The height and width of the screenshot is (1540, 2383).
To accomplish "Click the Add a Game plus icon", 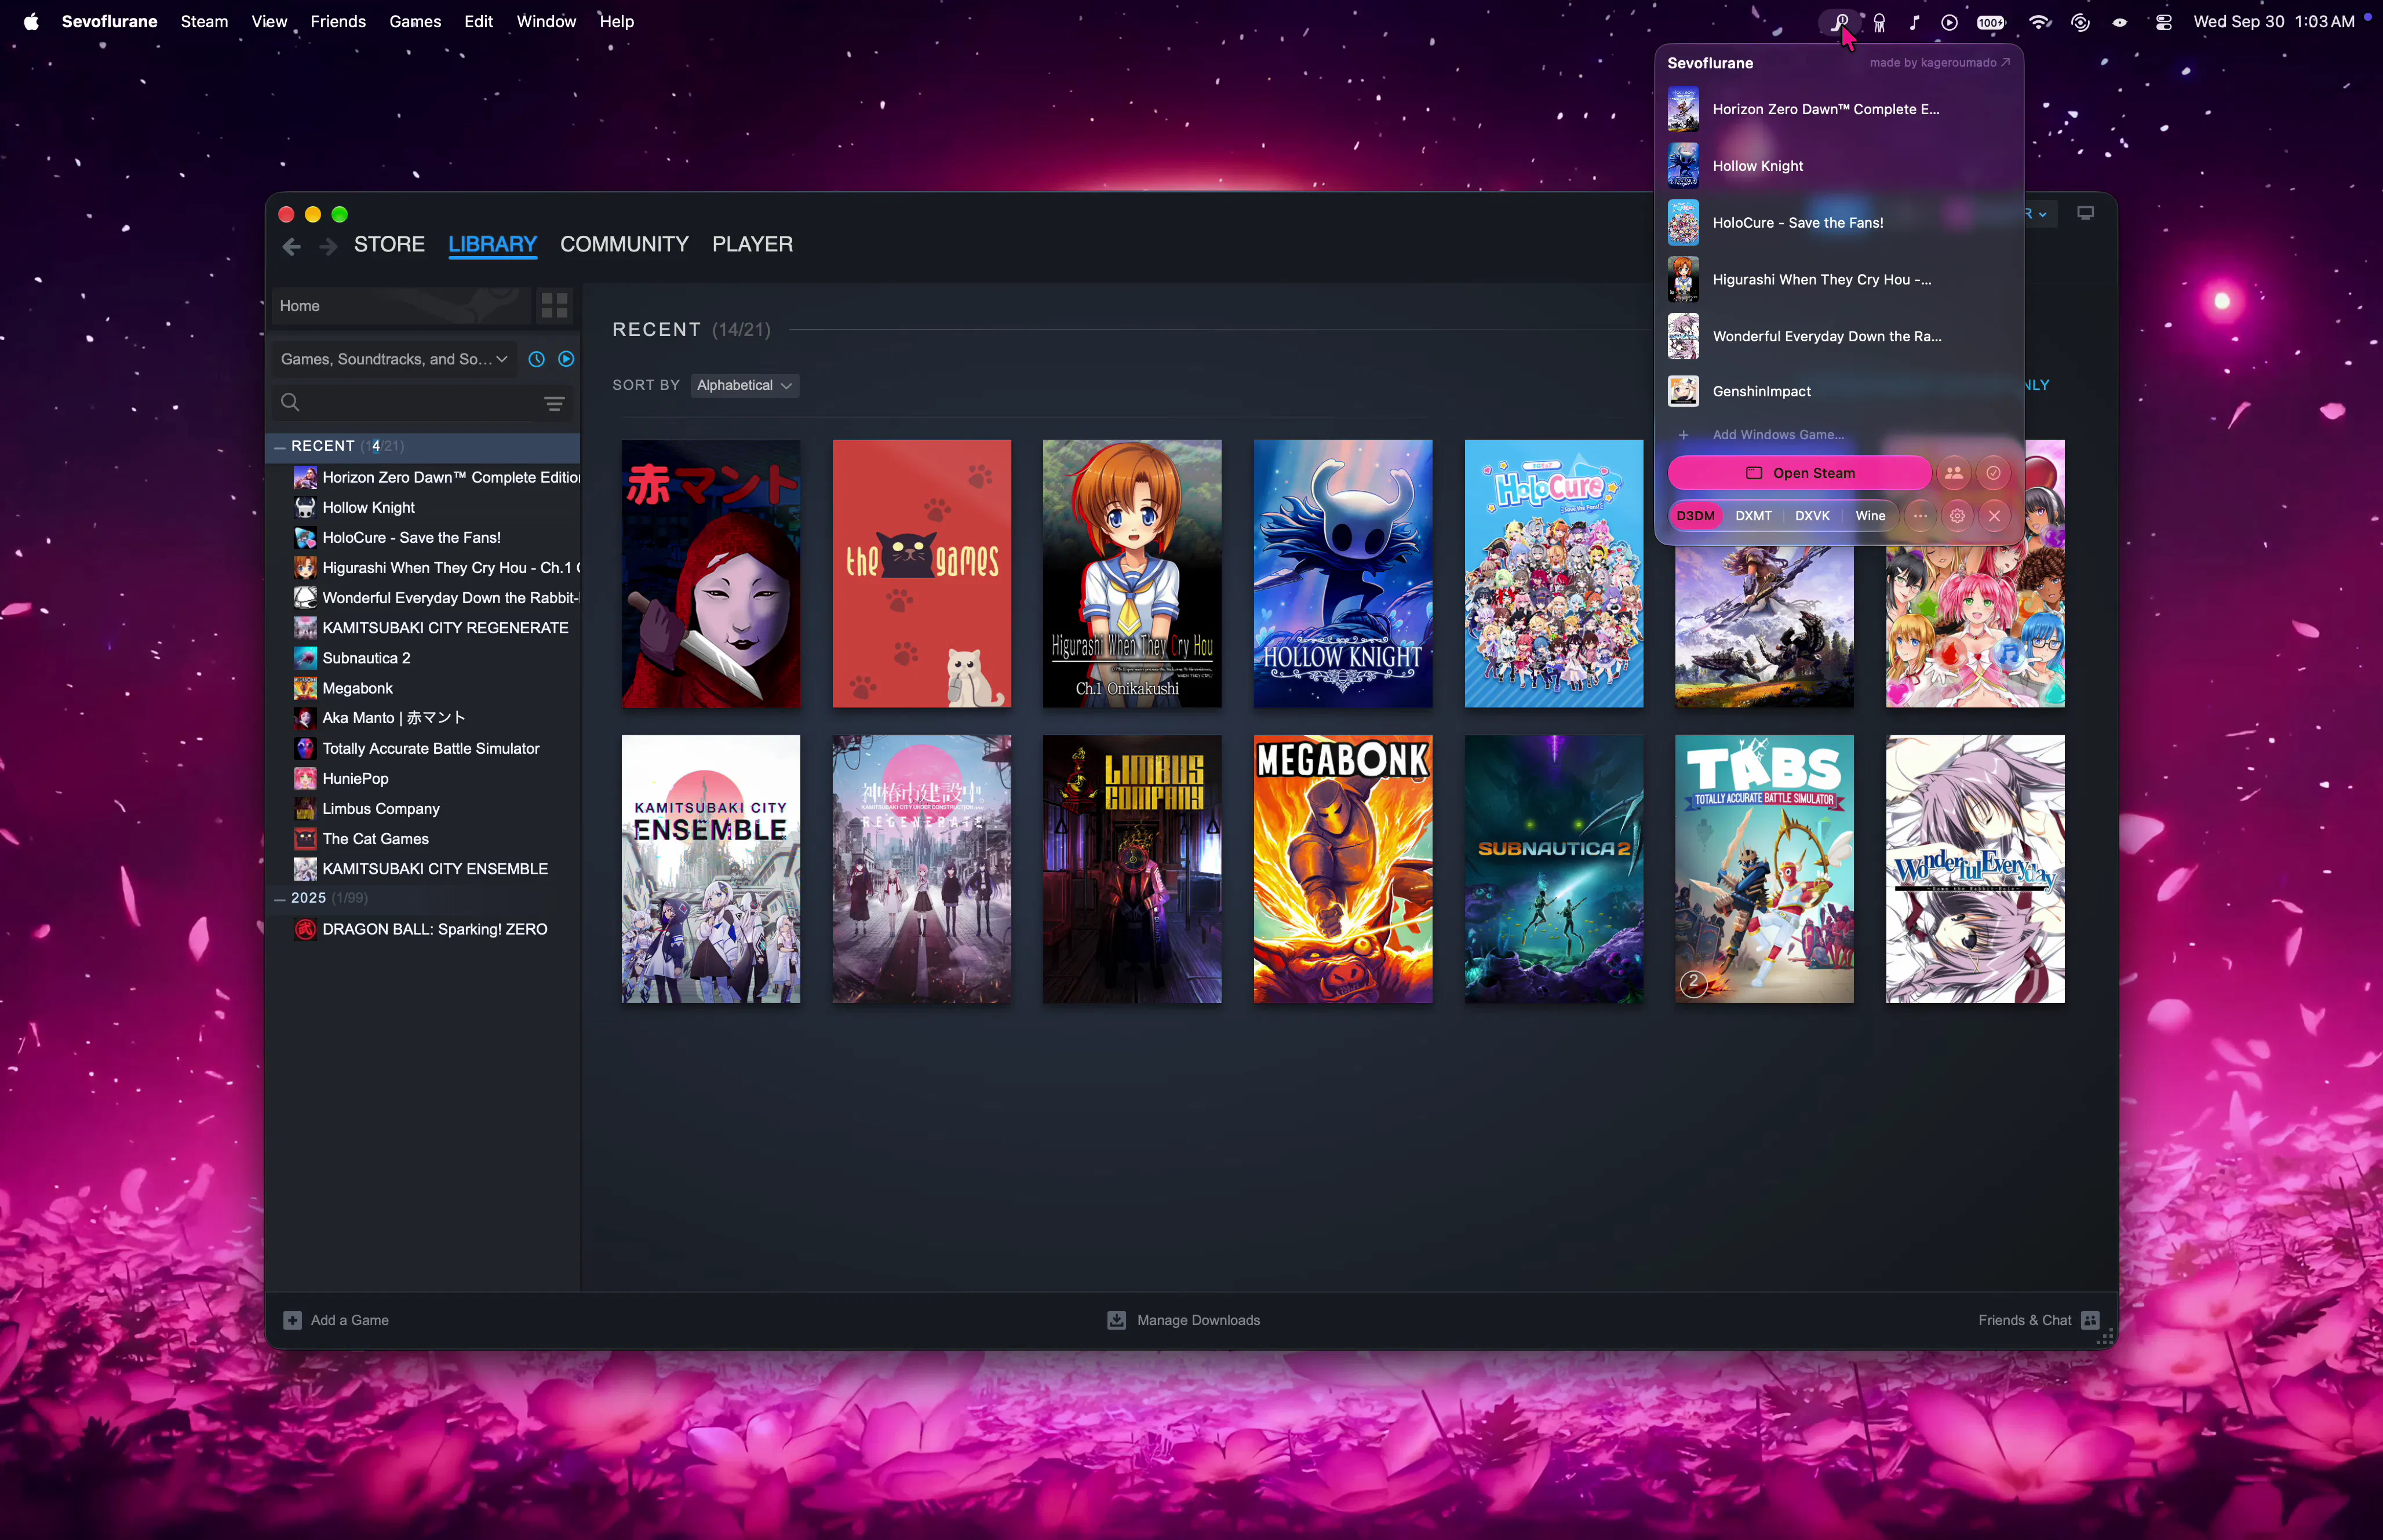I will [x=292, y=1320].
